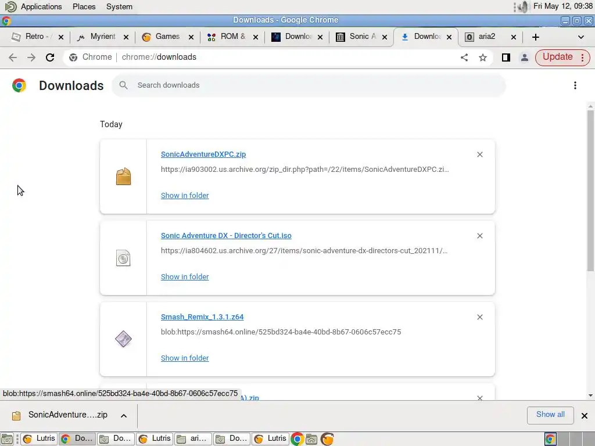
Task: Click the search magnifier icon
Action: coord(123,85)
